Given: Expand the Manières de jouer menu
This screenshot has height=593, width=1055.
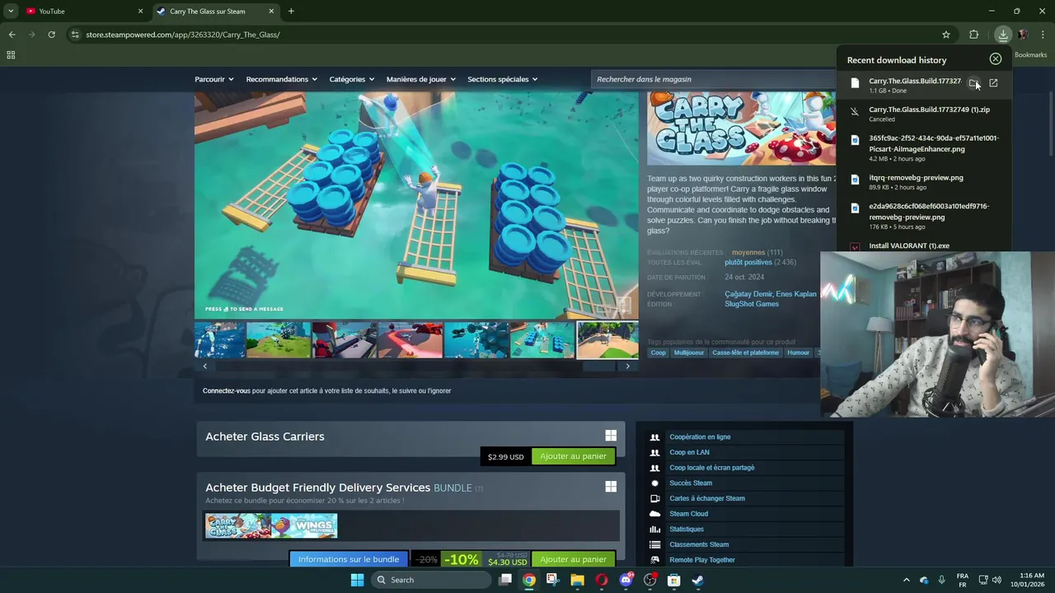Looking at the screenshot, I should pos(421,79).
